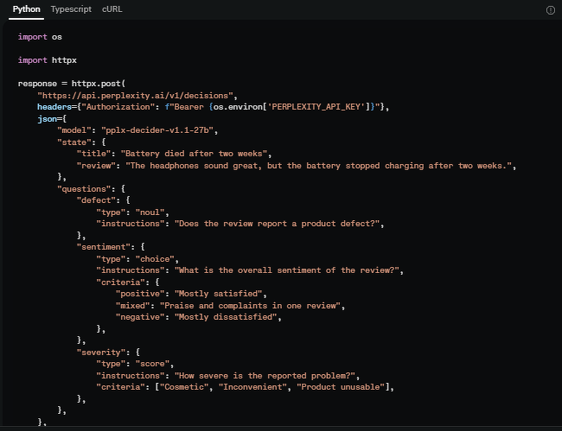
Task: Click the headers Authorization line
Action: click(213, 107)
